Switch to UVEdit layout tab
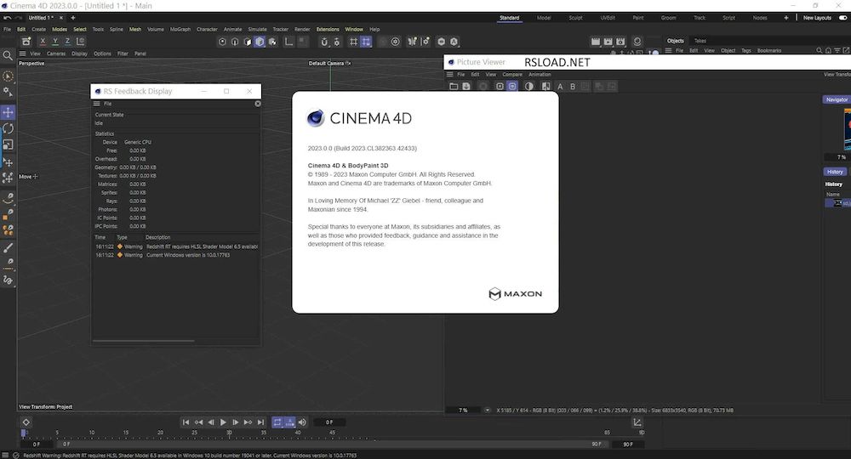The height and width of the screenshot is (459, 851). click(608, 18)
